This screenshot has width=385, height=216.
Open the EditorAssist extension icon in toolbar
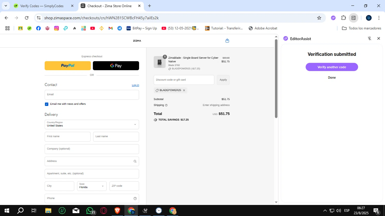333,18
